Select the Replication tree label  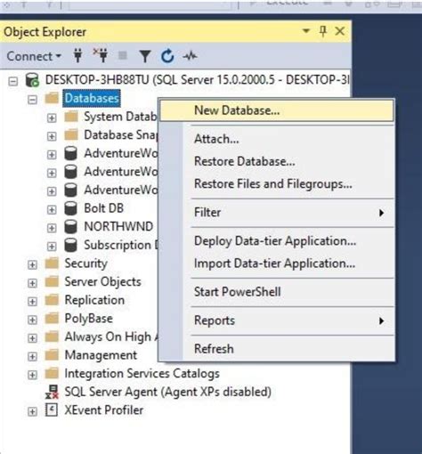point(94,300)
